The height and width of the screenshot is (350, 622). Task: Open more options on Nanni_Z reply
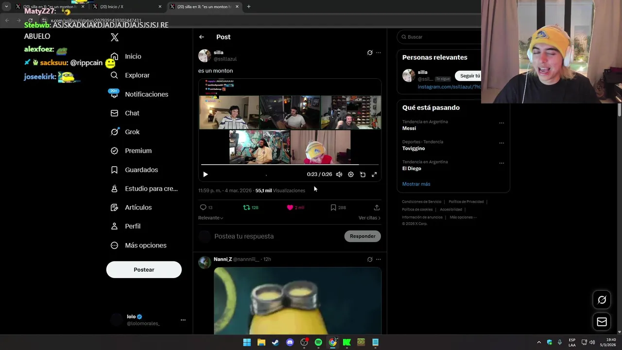tap(379, 260)
